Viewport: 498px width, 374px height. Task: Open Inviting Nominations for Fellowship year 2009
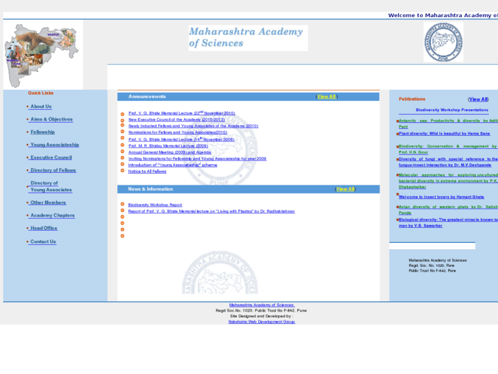pyautogui.click(x=197, y=159)
